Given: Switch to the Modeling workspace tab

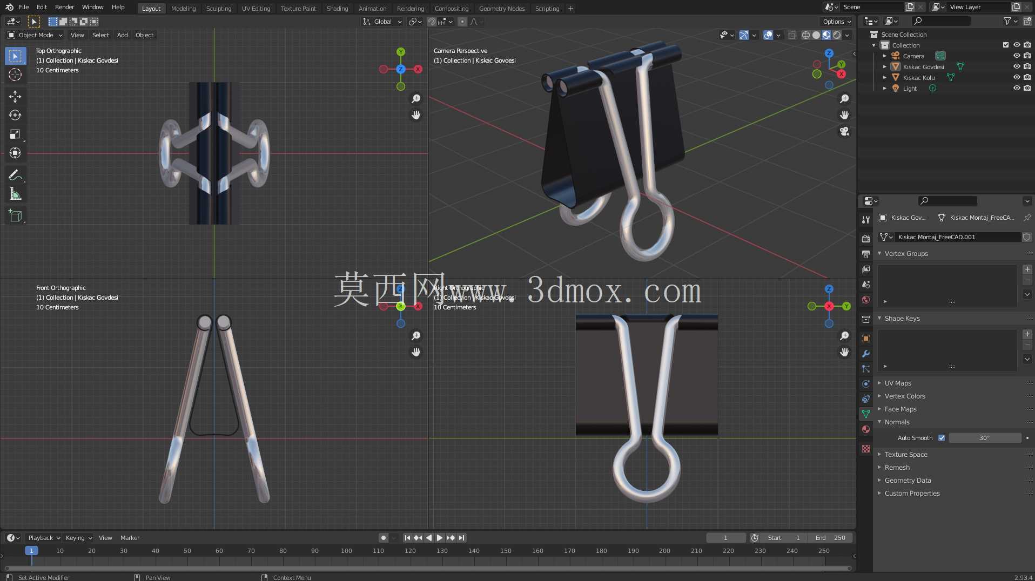Looking at the screenshot, I should pyautogui.click(x=183, y=8).
